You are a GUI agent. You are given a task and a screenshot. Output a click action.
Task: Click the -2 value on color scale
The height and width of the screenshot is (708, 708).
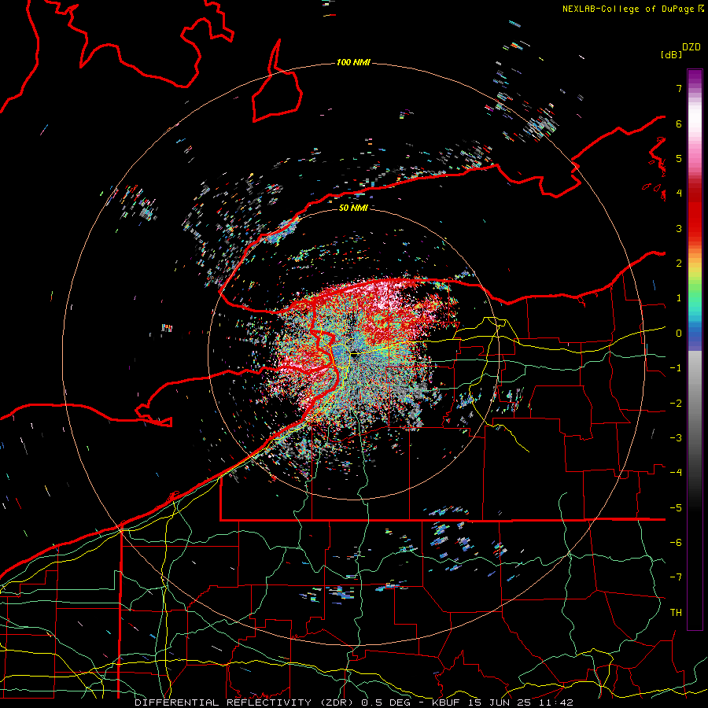point(676,404)
